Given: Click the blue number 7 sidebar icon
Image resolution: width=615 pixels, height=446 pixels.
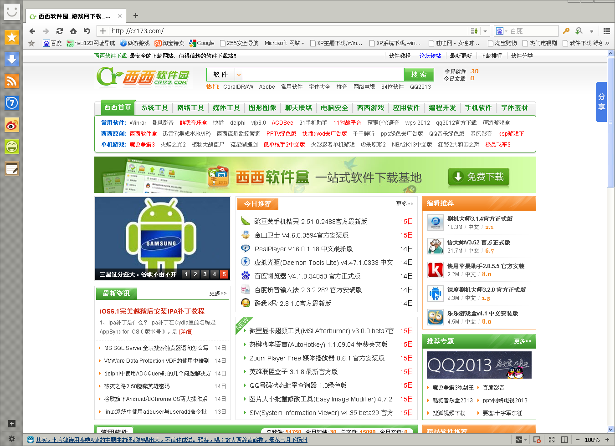Looking at the screenshot, I should tap(12, 103).
